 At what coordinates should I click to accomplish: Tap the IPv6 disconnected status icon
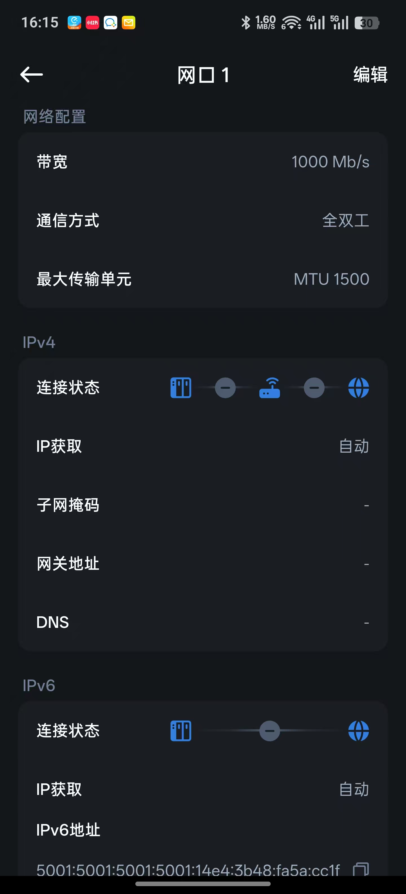pyautogui.click(x=269, y=731)
